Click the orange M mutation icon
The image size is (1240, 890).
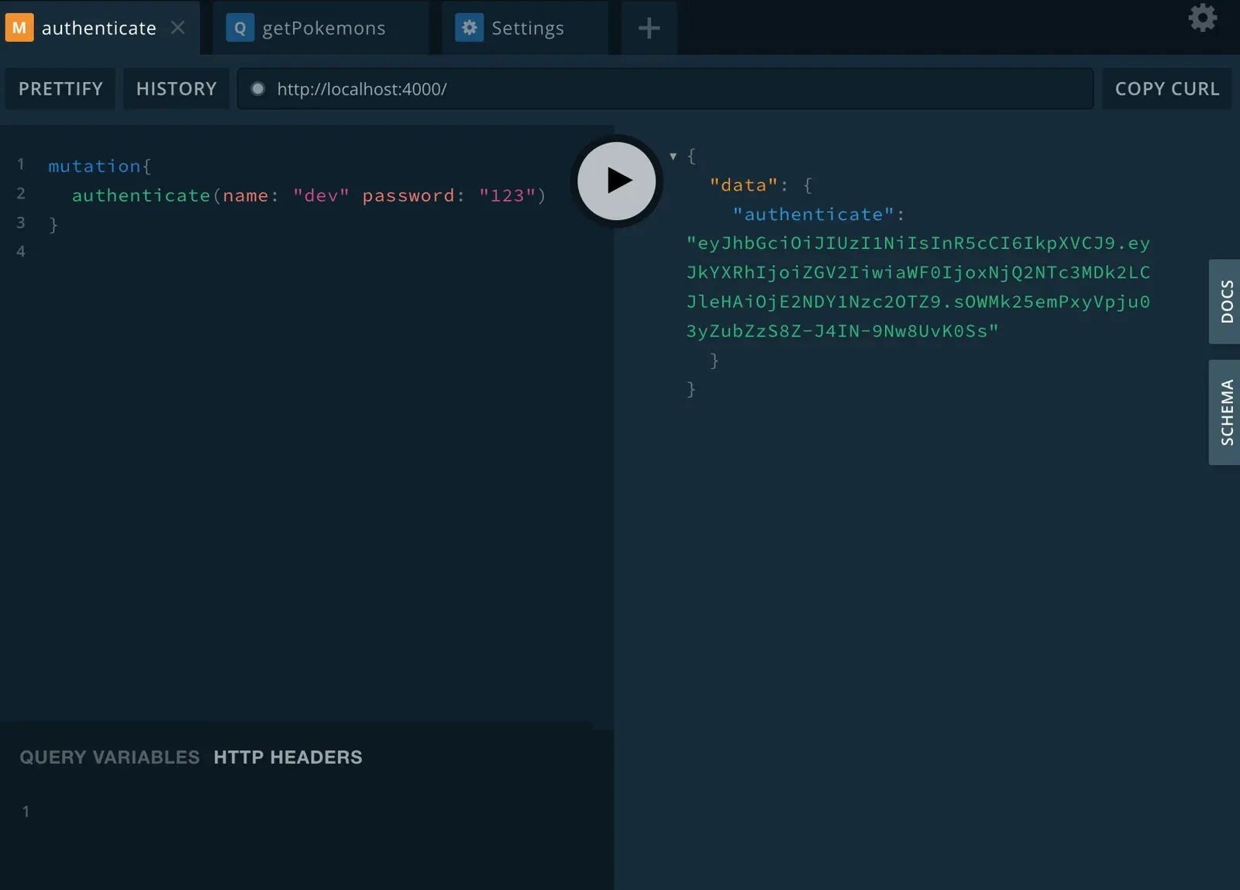point(19,28)
